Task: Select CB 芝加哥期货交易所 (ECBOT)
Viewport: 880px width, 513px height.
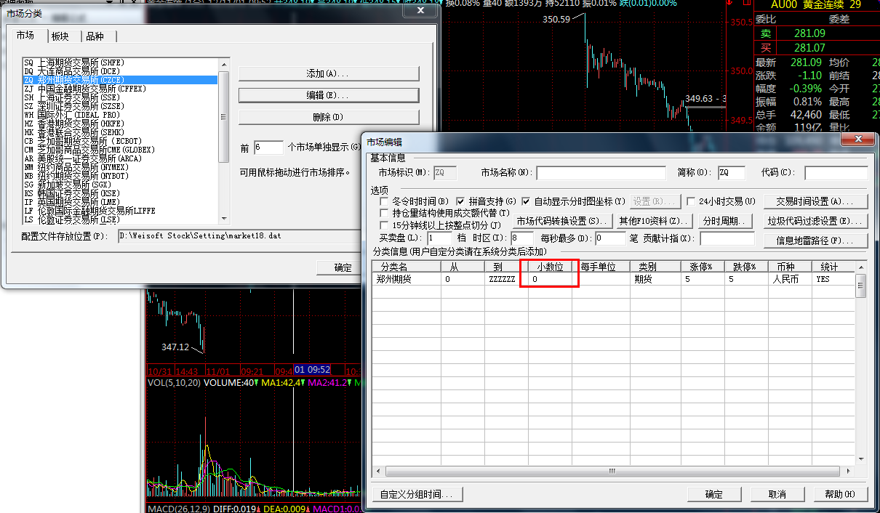Action: click(x=120, y=141)
